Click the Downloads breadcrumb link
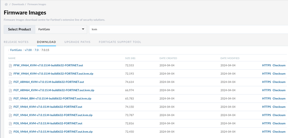 18,4
